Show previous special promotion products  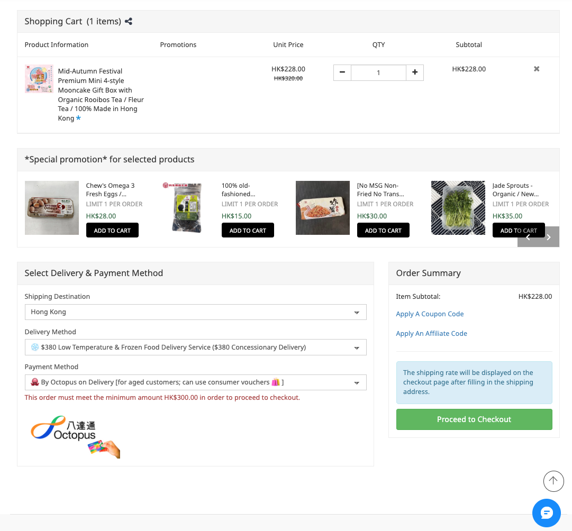click(x=528, y=237)
